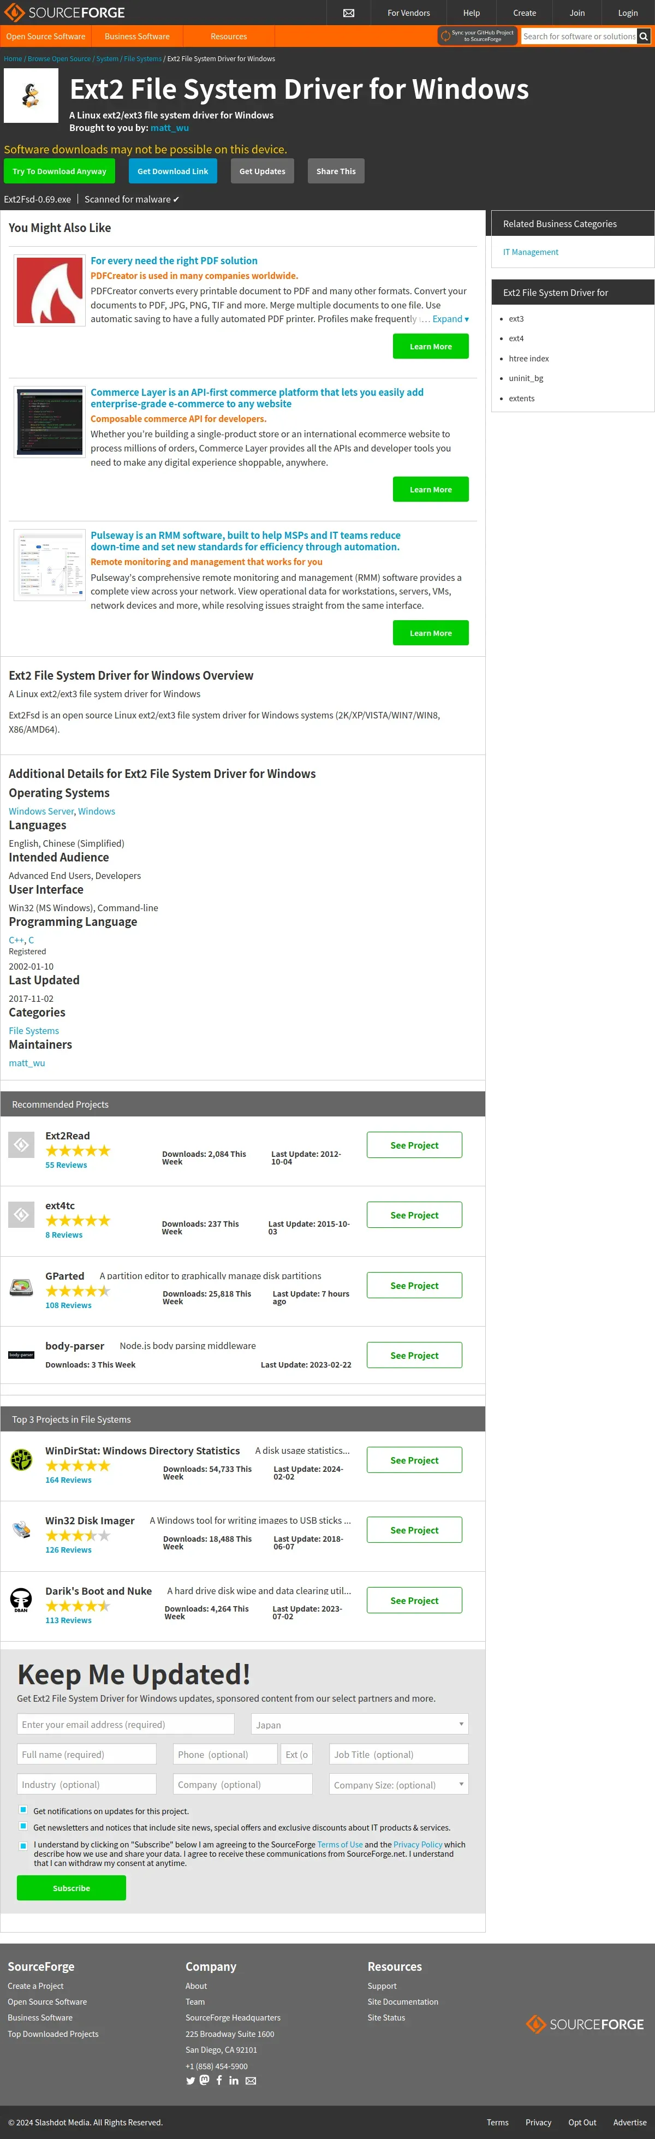Open the Japan country dropdown
Screen dimensions: 655x2139
click(360, 1724)
